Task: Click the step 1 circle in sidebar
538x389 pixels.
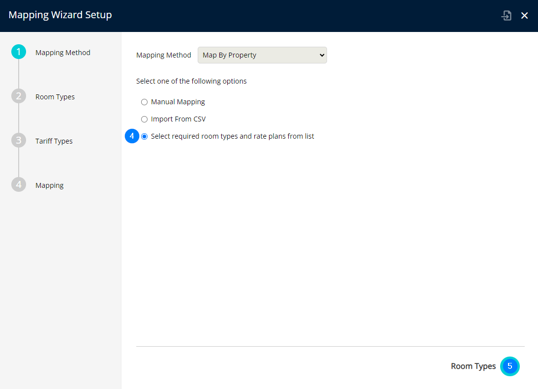Action: (19, 52)
